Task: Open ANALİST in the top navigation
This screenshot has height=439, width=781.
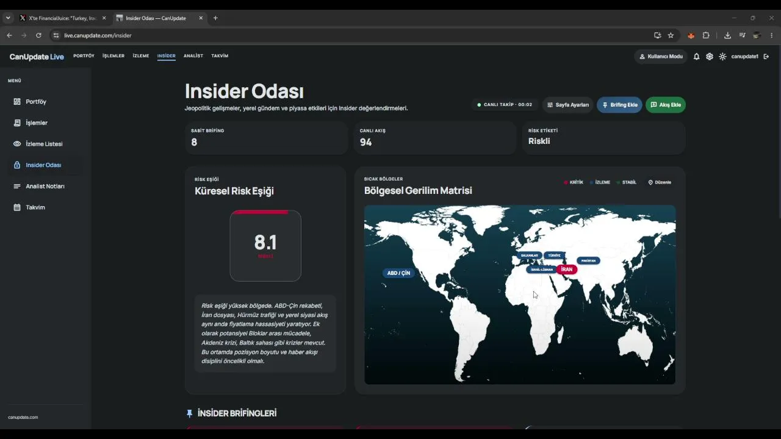Action: pos(193,56)
